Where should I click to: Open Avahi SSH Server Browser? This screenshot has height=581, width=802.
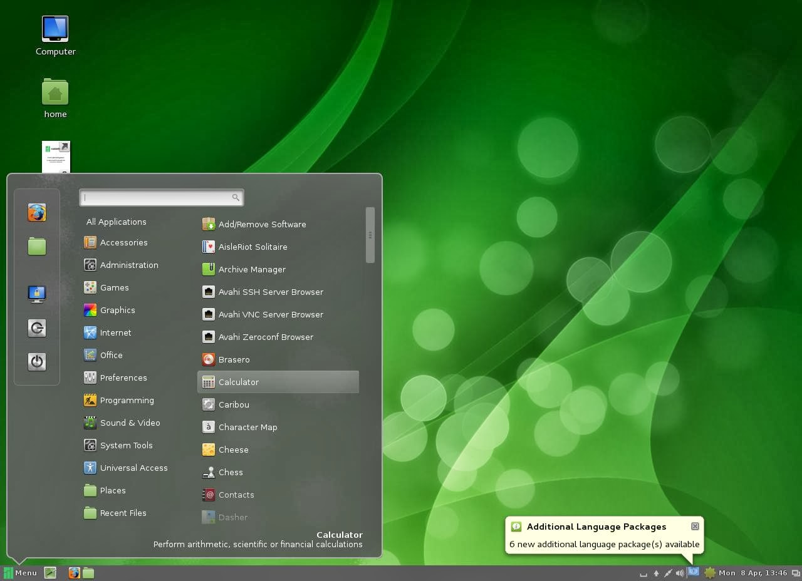click(x=271, y=292)
